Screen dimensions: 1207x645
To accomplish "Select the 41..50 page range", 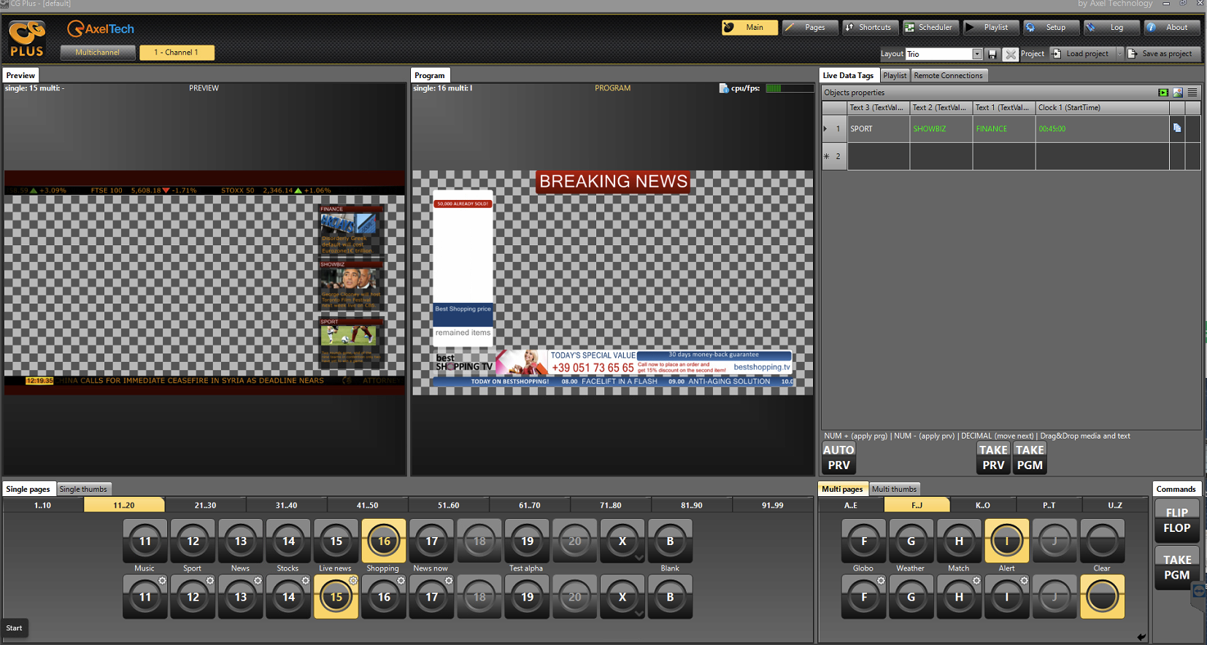I will click(x=367, y=505).
